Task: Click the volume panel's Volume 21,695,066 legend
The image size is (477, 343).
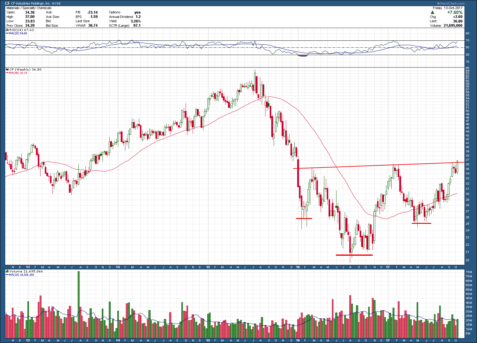Action: (26, 271)
